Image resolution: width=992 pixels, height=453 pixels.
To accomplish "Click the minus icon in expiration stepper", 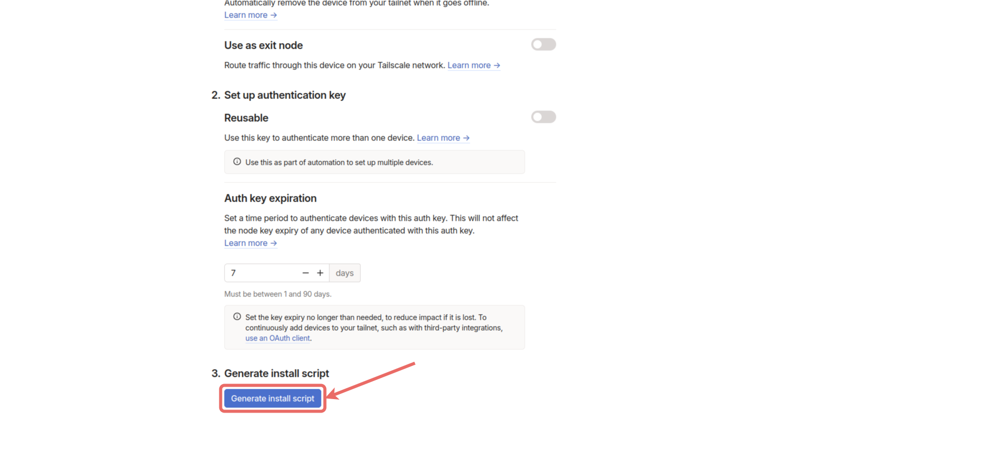I will click(x=305, y=273).
